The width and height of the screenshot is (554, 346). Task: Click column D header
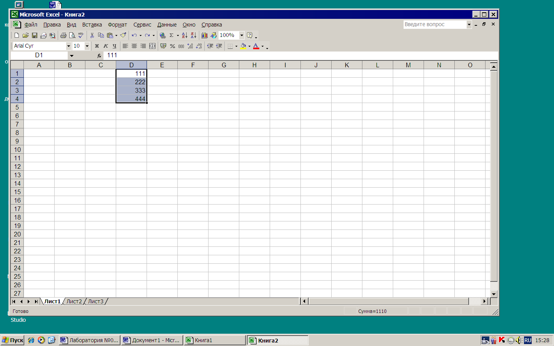coord(131,65)
